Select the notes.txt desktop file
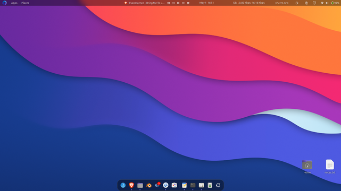This screenshot has height=191, width=341. [330, 167]
